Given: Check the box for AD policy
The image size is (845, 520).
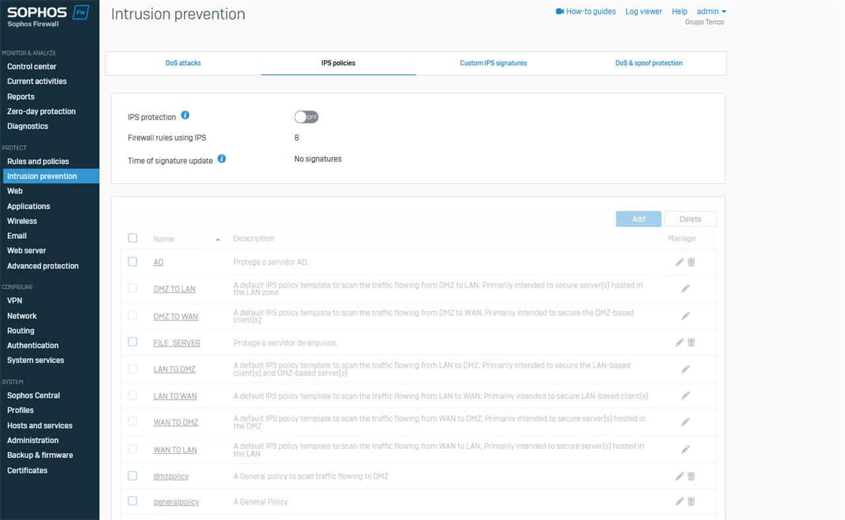Looking at the screenshot, I should 133,262.
